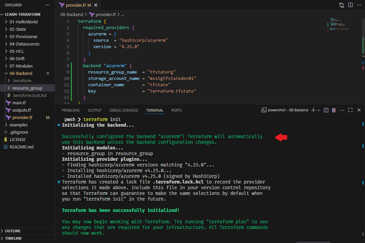
Task: Split the terminal panel
Action: pyautogui.click(x=326, y=110)
